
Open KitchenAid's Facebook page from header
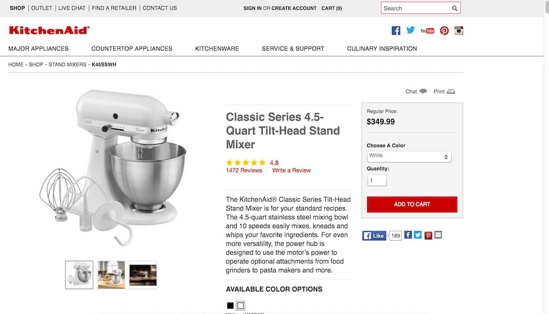[x=396, y=31]
